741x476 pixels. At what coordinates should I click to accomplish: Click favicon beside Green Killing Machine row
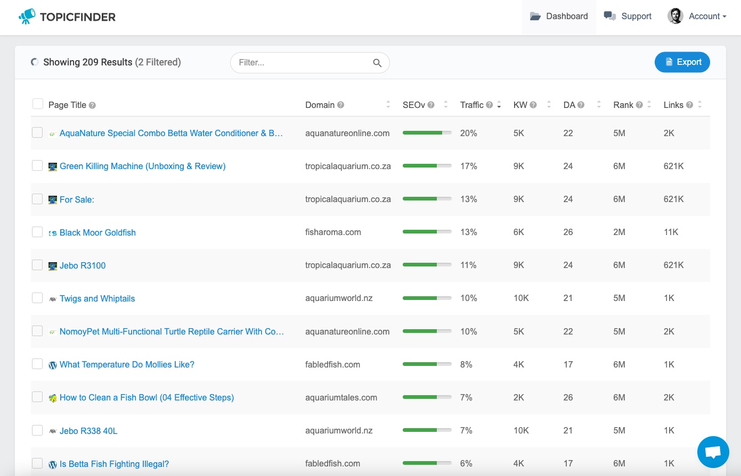(x=53, y=166)
